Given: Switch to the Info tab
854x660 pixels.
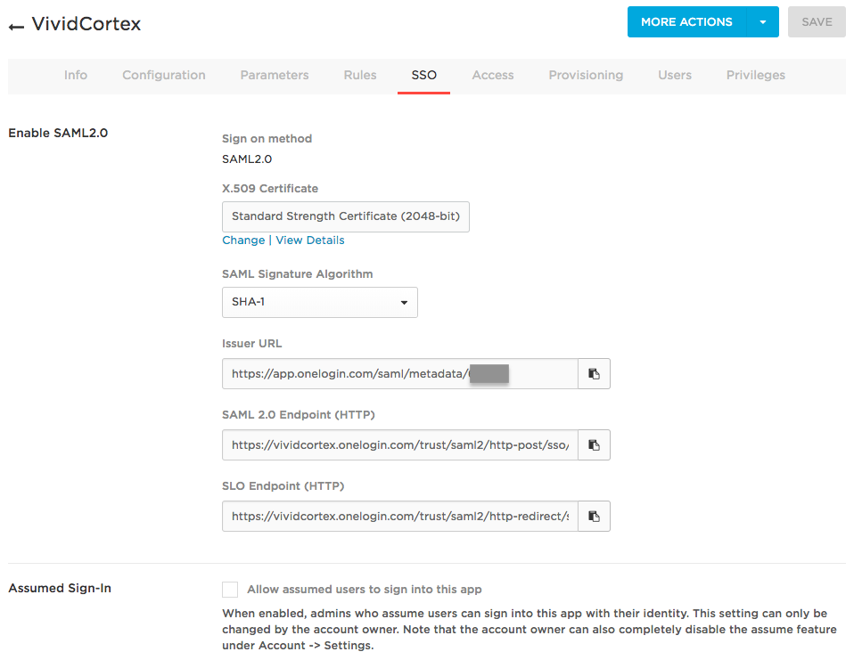Looking at the screenshot, I should (x=76, y=75).
